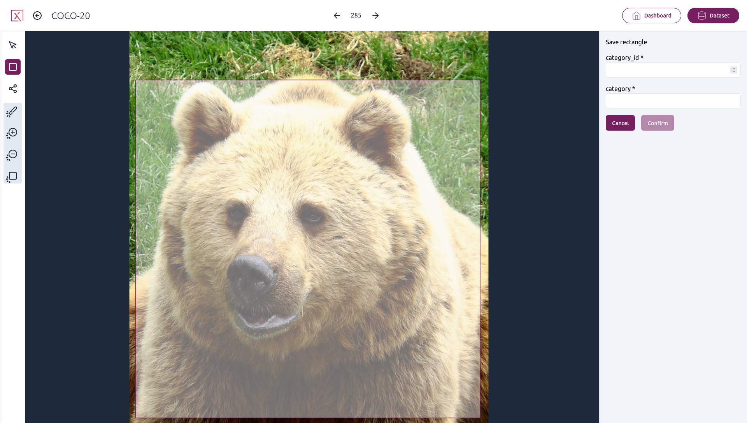Screen dimensions: 747x423
Task: Open the Dashboard view
Action: (652, 16)
